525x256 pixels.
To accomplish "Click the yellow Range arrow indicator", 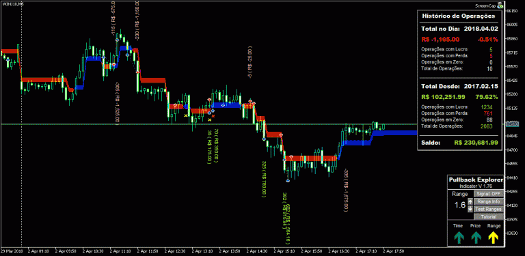I will pyautogui.click(x=494, y=237).
